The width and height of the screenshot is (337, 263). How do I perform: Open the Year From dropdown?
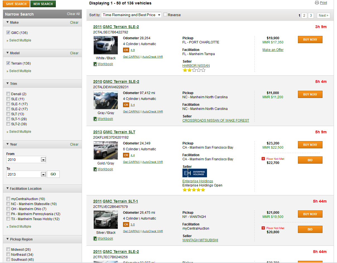pos(43,160)
